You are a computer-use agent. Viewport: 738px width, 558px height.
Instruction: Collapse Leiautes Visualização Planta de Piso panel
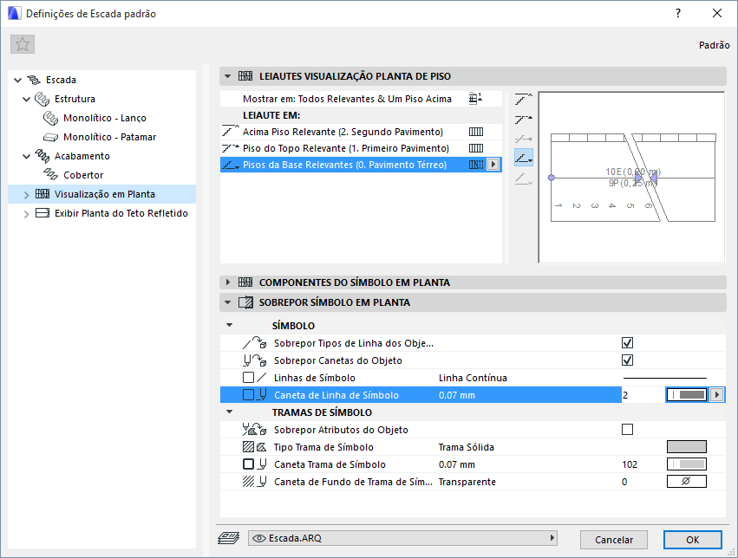coord(228,76)
